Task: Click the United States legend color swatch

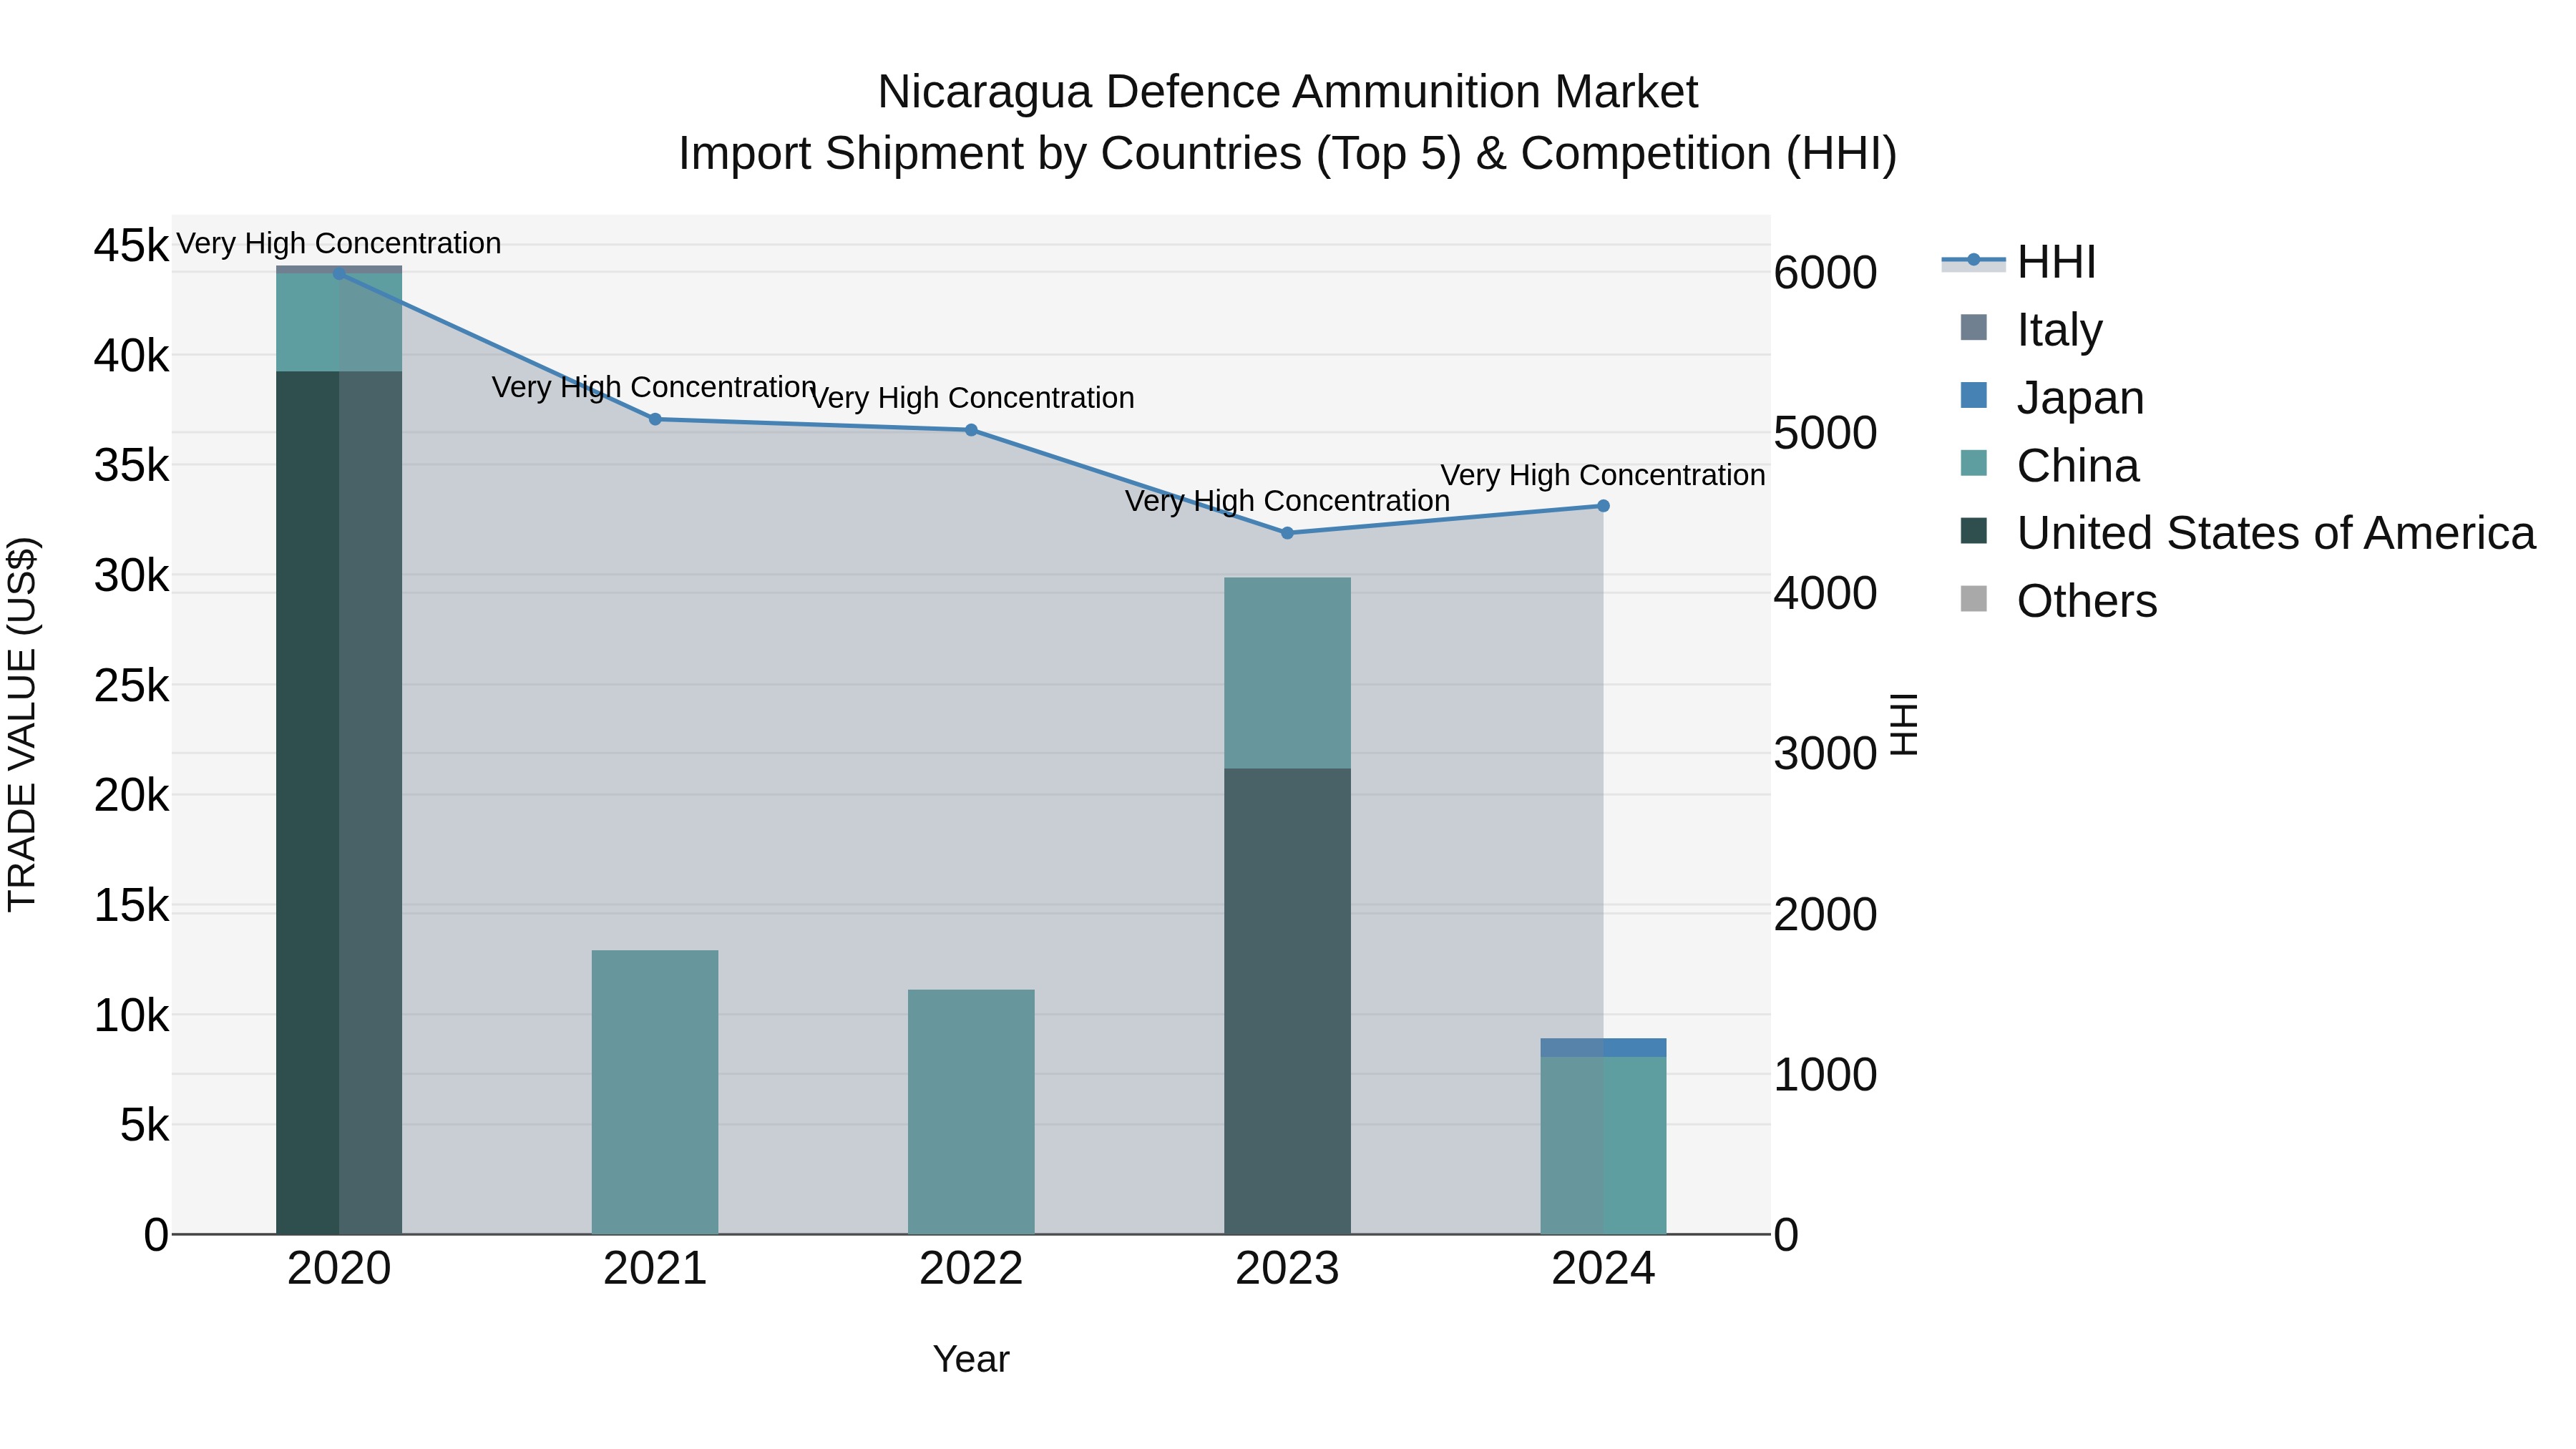Action: point(1974,531)
